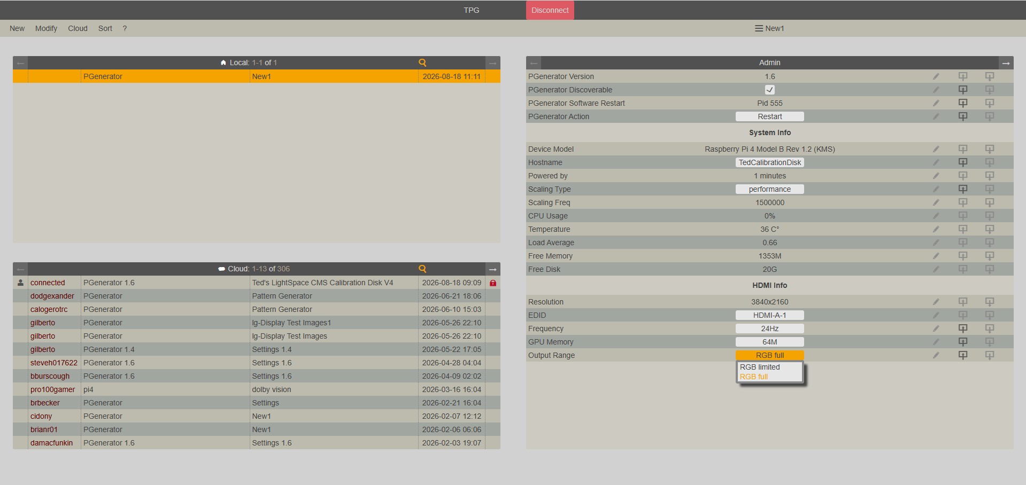Click the Output Range dropdown showing RGB full
This screenshot has height=485, width=1026.
pyautogui.click(x=770, y=355)
